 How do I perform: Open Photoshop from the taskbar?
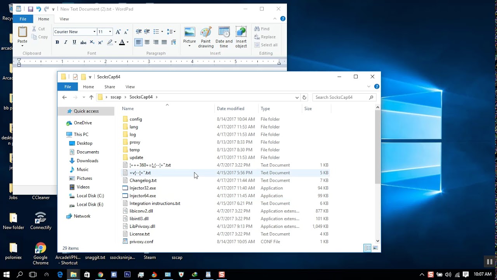[x=127, y=275]
